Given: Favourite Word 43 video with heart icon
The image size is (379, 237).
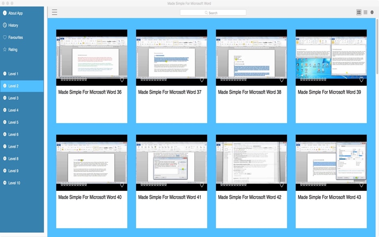Looking at the screenshot, I should 361,185.
